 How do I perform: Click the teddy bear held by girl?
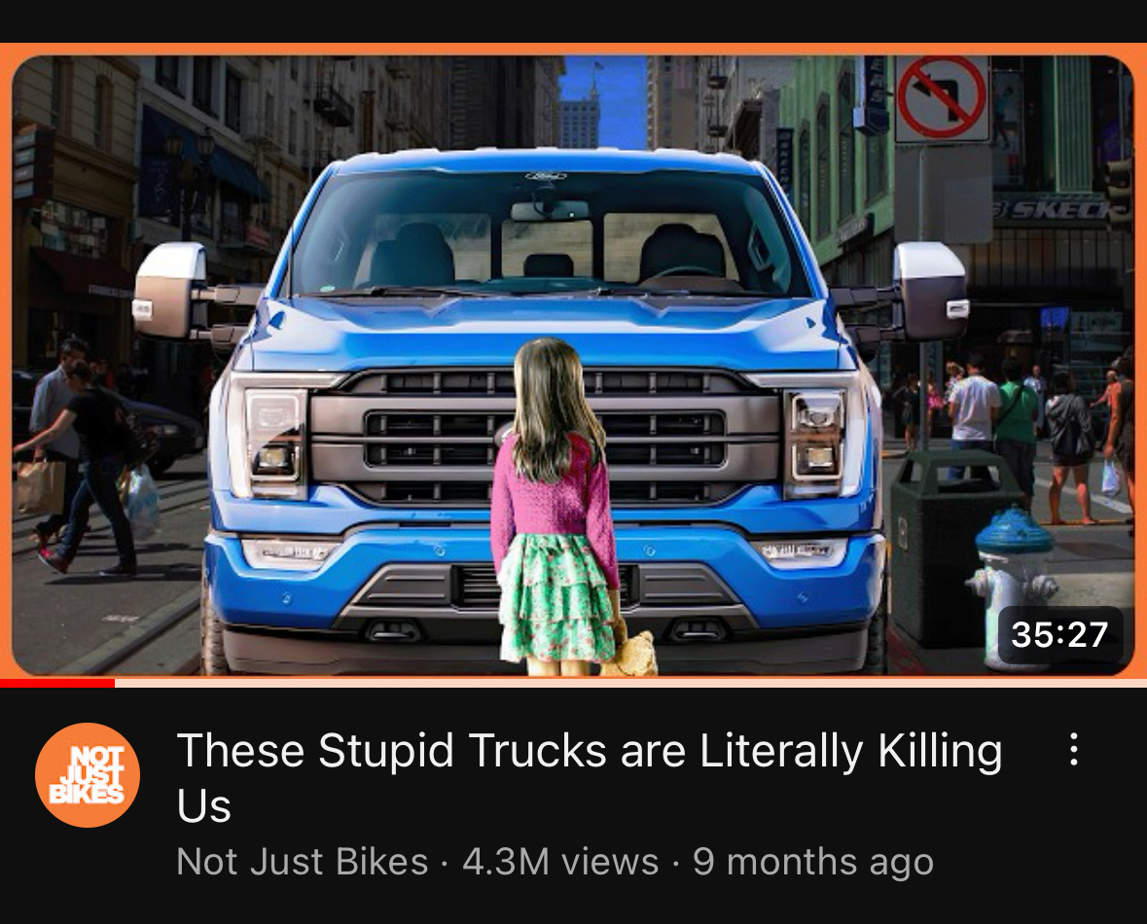[x=631, y=650]
